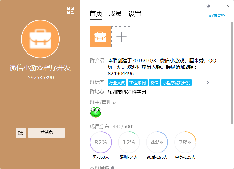Click the 12% Shenzhen distribution ring
Viewport: 234px width, 169px height.
click(x=129, y=142)
